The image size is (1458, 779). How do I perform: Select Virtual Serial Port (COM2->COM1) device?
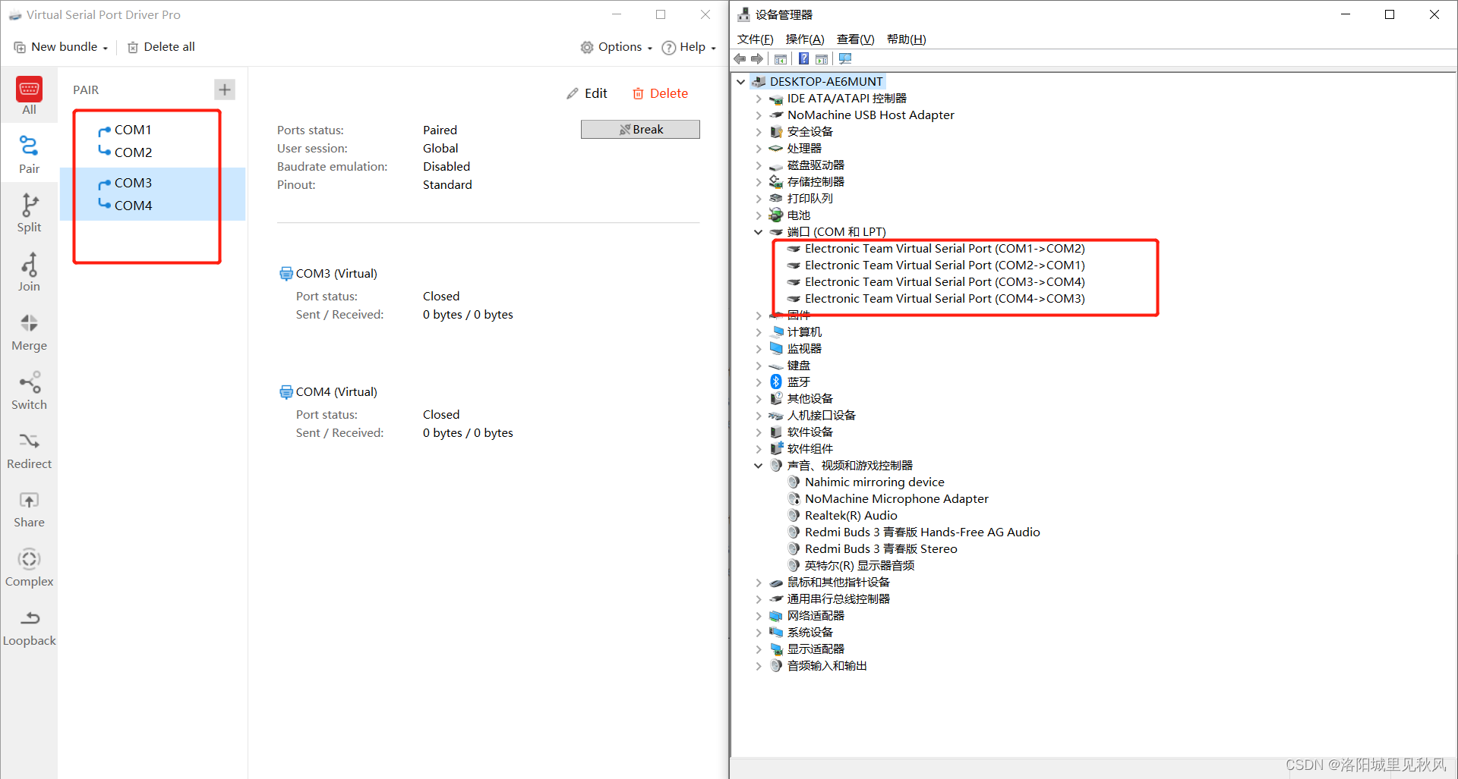click(x=945, y=265)
